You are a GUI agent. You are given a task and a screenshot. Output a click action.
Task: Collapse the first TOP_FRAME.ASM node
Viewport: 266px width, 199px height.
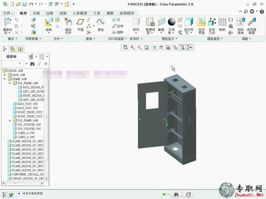[10, 83]
